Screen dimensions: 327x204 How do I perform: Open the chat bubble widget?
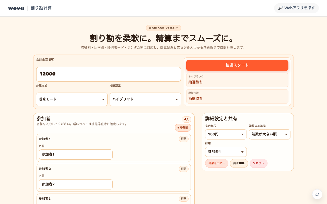[317, 194]
